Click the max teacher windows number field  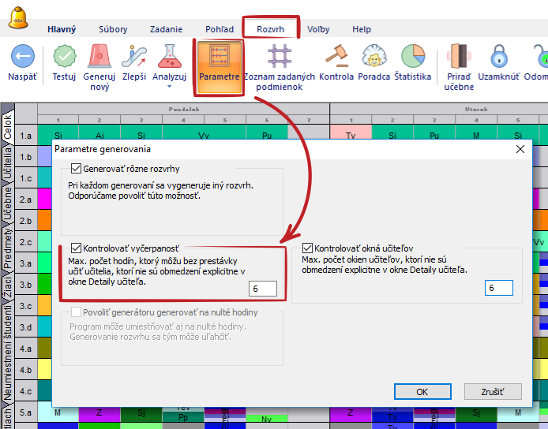[498, 289]
